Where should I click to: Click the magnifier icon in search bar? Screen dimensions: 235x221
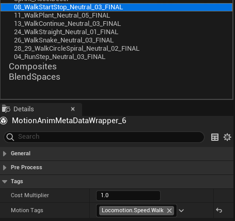(x=10, y=137)
